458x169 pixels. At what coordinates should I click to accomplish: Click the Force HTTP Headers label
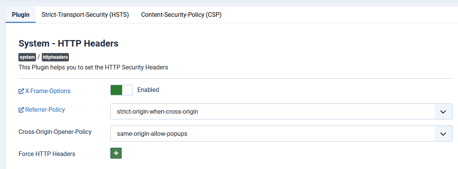coord(47,154)
